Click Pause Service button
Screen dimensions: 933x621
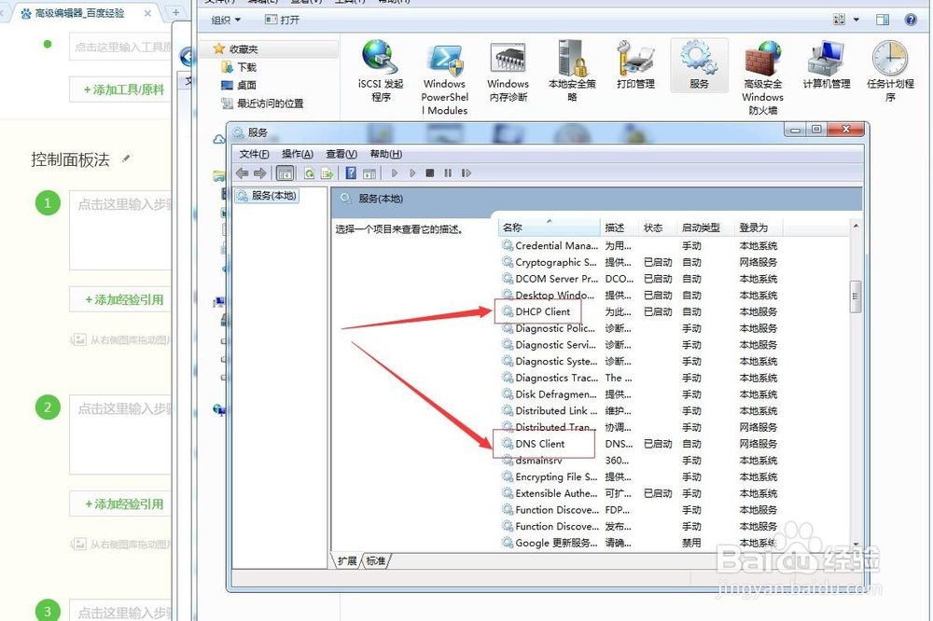[x=448, y=173]
